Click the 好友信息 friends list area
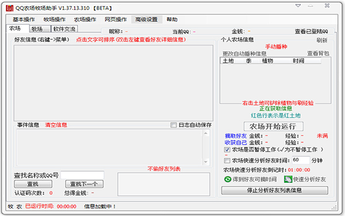The height and width of the screenshot is (216, 345). point(113,83)
